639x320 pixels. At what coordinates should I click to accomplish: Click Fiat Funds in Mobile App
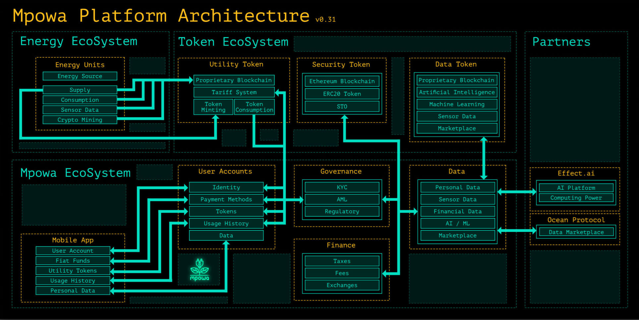[x=73, y=261]
